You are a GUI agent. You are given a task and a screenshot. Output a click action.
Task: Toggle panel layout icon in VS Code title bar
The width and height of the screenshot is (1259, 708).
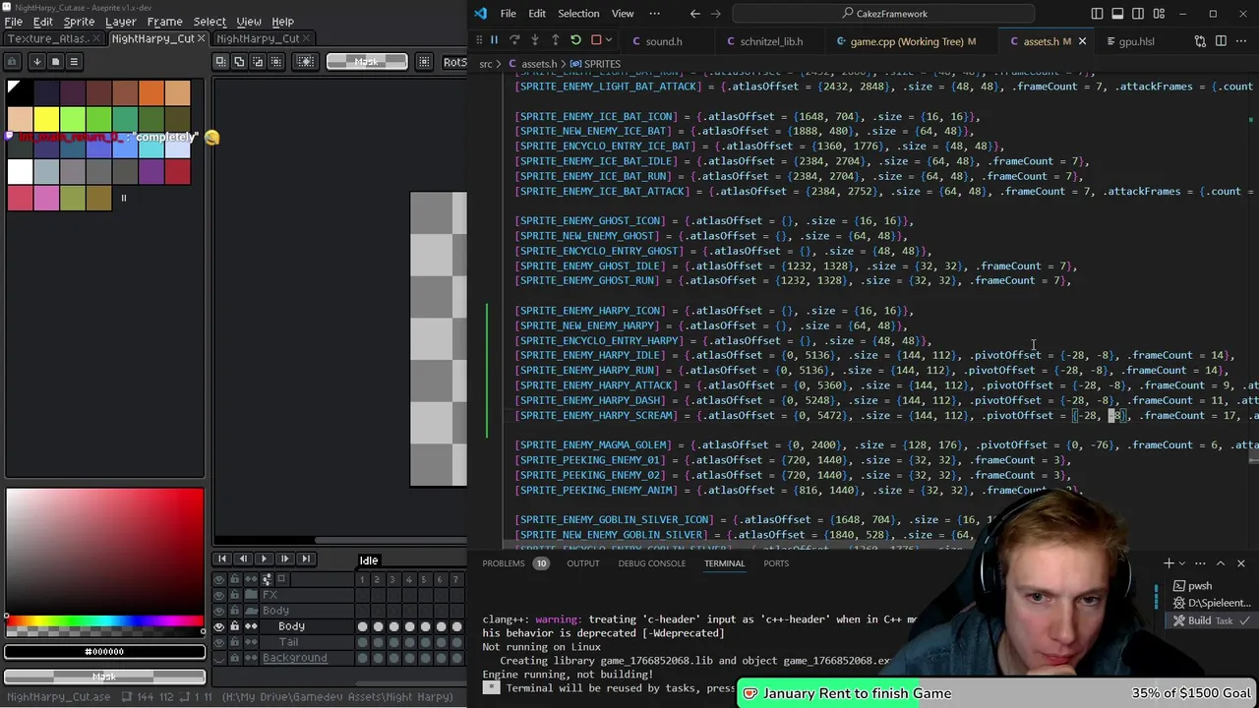[x=1118, y=14]
